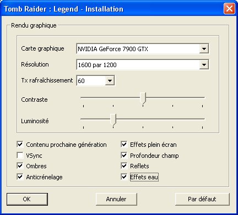Toggle Profondeur champ checkbox
Viewport: 238px width, 215px height.
(124, 155)
